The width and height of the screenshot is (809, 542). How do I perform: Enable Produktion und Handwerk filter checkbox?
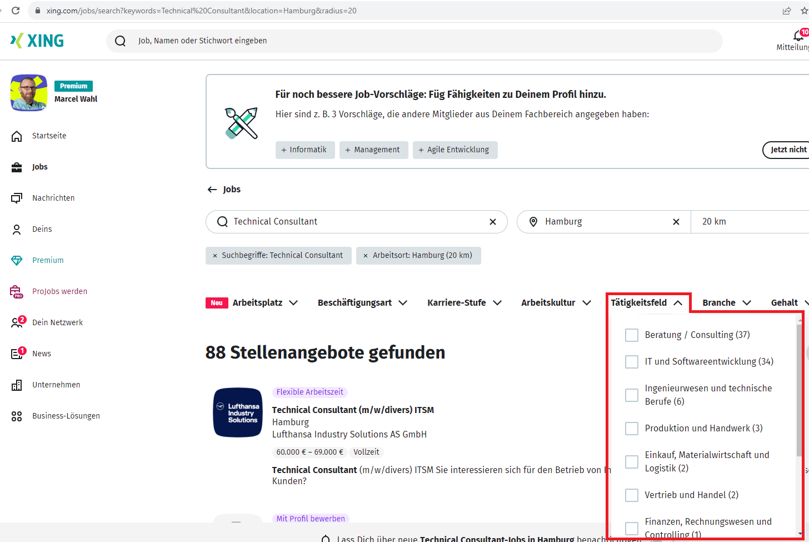pos(632,429)
